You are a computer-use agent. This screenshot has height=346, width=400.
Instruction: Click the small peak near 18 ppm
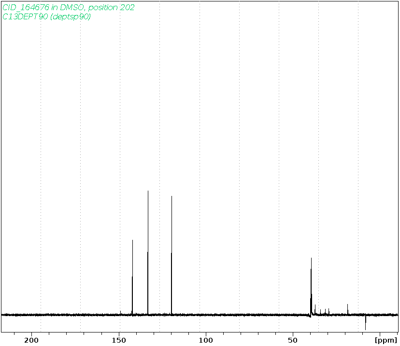coord(347,309)
